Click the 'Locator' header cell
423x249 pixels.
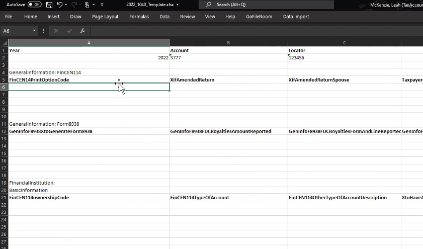coord(345,50)
